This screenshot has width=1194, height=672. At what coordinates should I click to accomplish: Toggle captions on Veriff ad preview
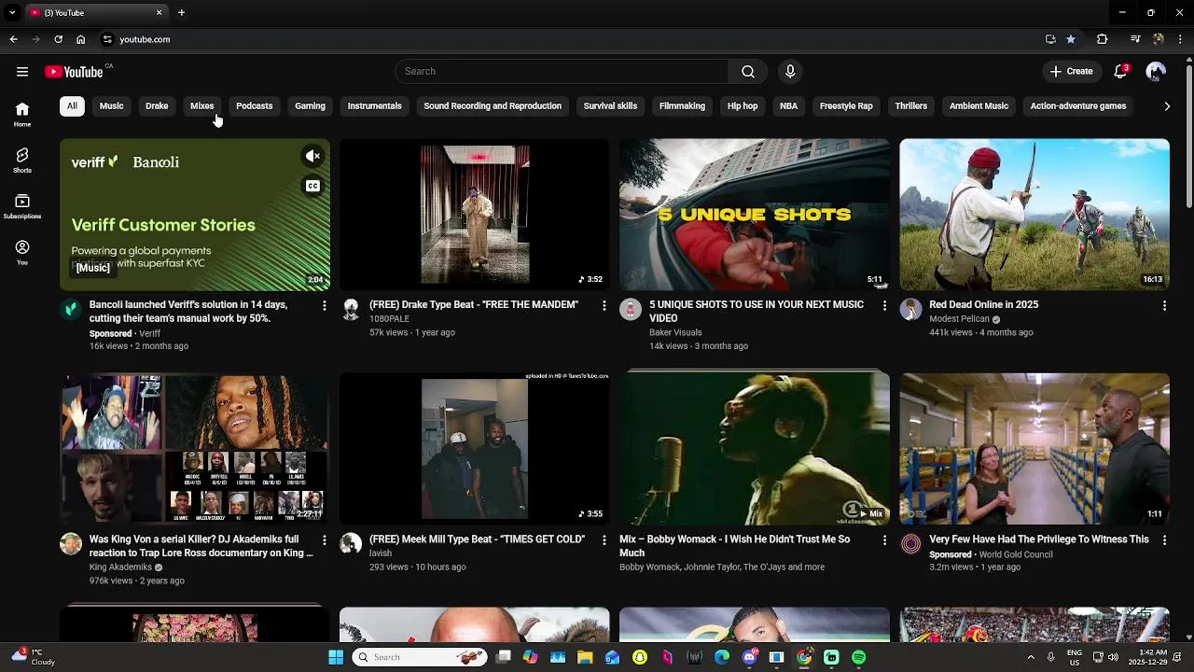click(312, 186)
